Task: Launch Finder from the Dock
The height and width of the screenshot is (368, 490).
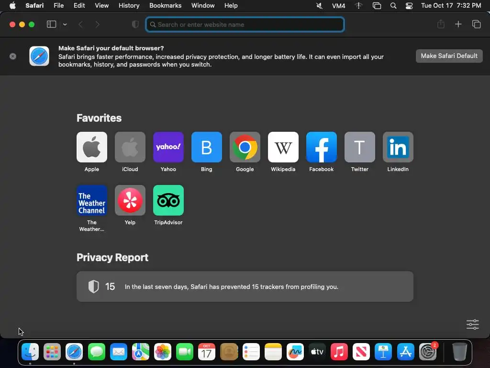Action: point(30,352)
